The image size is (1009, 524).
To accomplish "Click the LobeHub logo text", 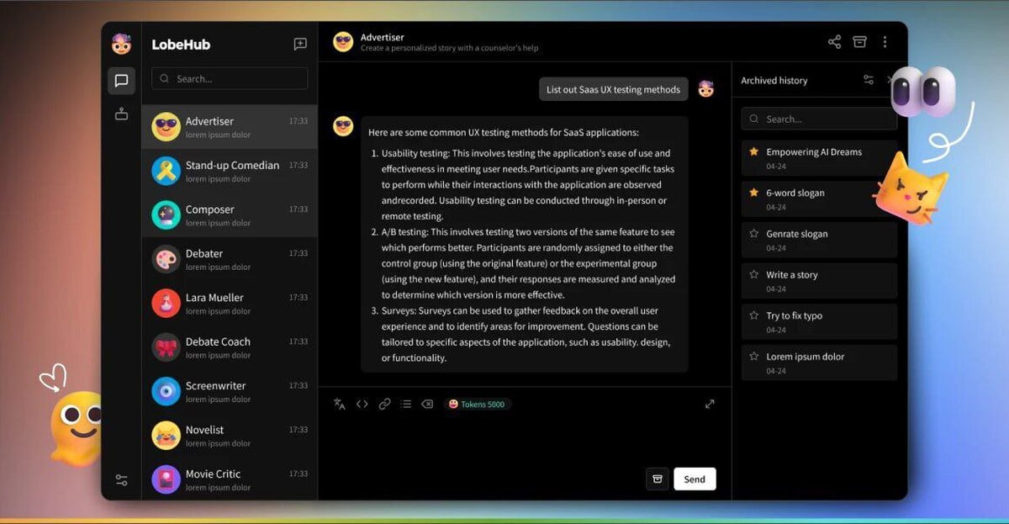I will [x=181, y=45].
